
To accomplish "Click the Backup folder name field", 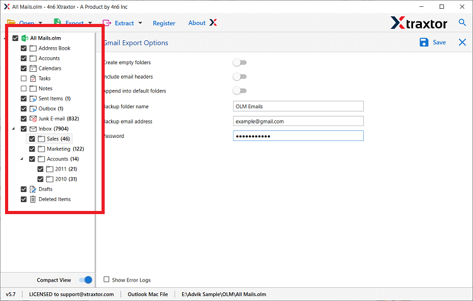I will click(x=298, y=106).
